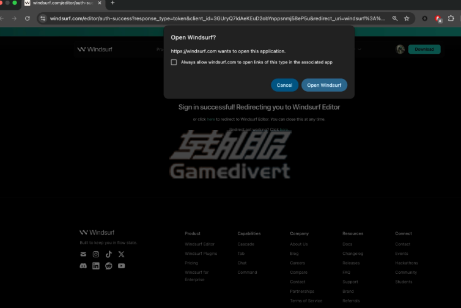
Task: Open the Students footer link
Action: (404, 282)
